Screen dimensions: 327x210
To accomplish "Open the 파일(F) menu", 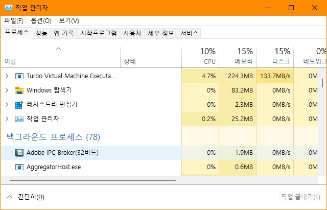I will (14, 20).
